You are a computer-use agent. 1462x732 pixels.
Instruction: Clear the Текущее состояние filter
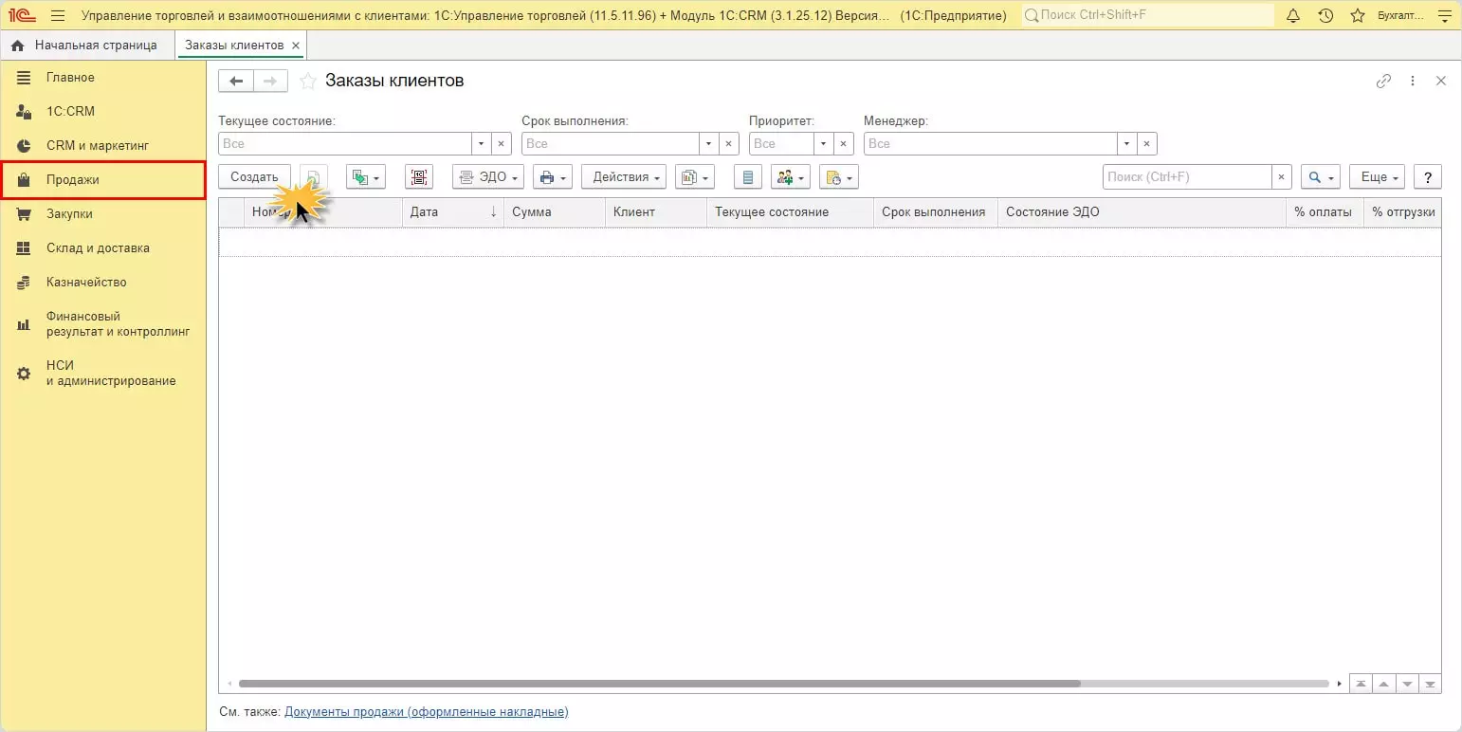click(502, 144)
